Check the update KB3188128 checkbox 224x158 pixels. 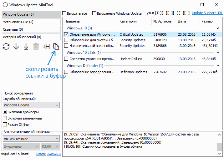[66, 40]
